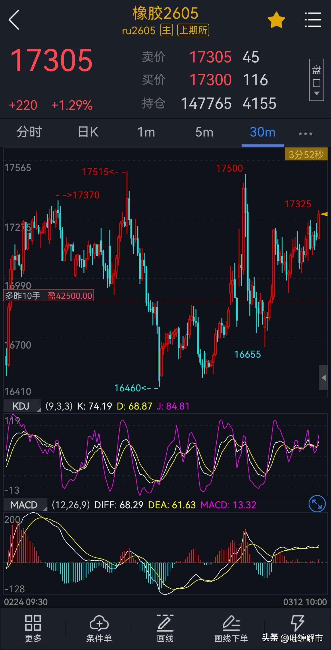The height and width of the screenshot is (650, 331).
Task: Click the +220 change amount
Action: (x=23, y=105)
